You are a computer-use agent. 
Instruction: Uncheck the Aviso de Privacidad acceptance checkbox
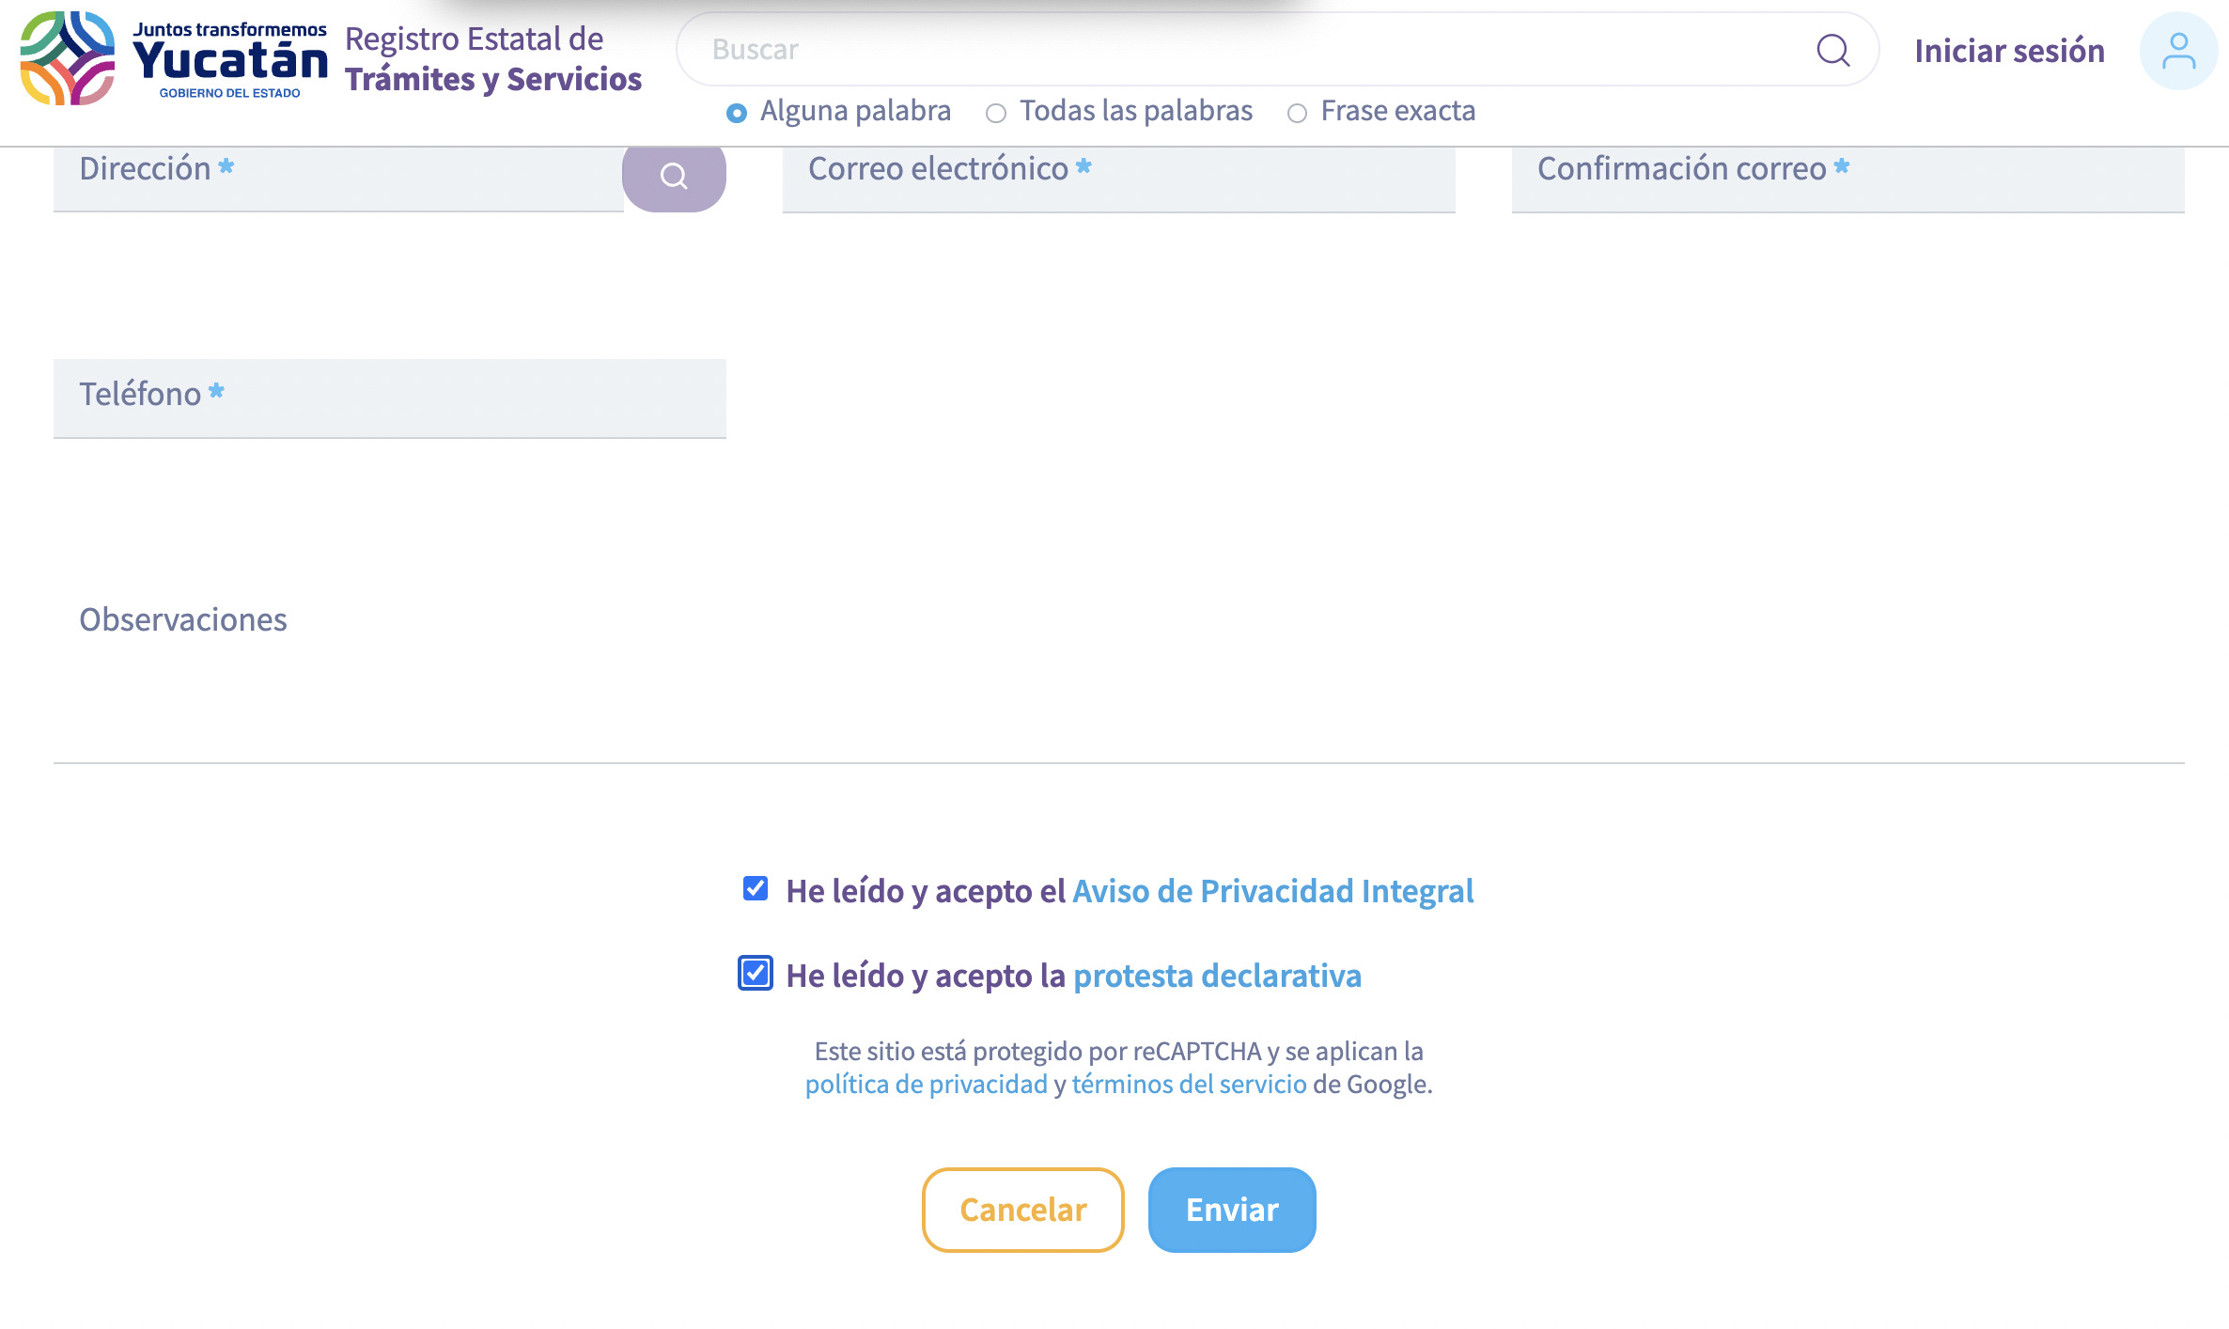pyautogui.click(x=756, y=888)
